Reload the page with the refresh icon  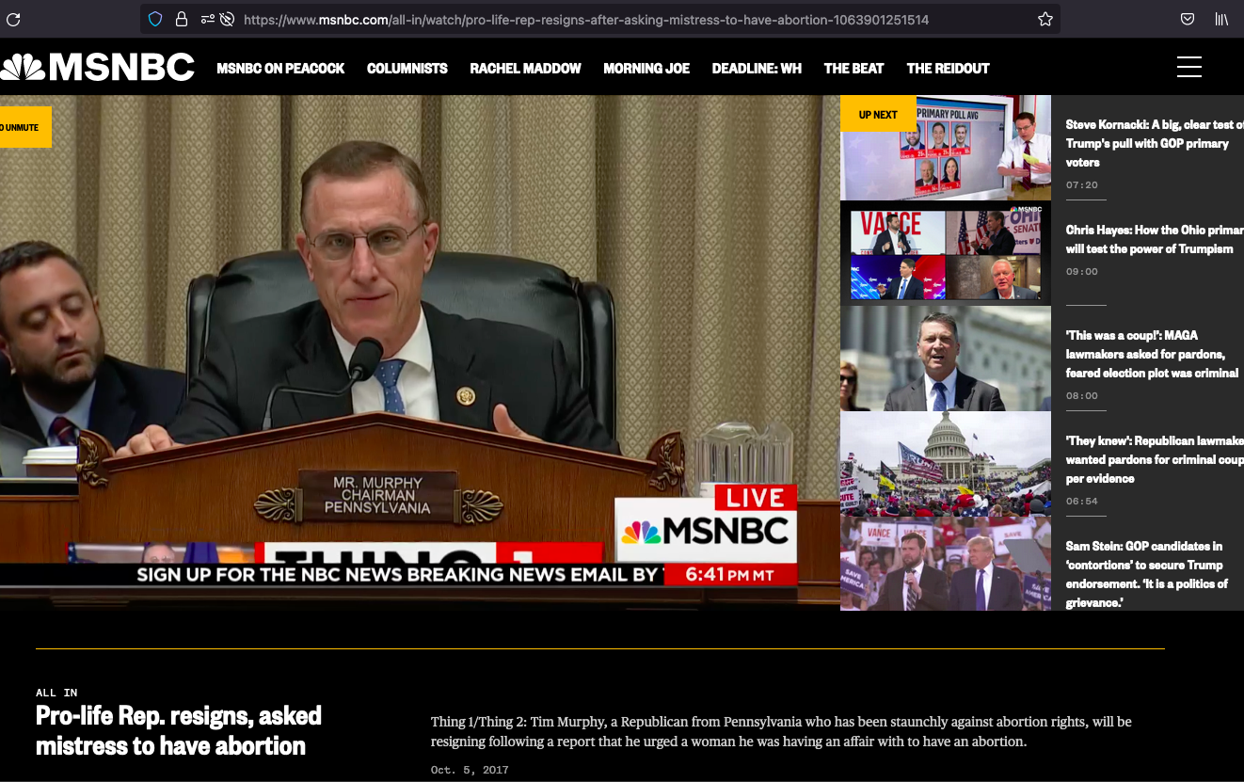point(13,19)
